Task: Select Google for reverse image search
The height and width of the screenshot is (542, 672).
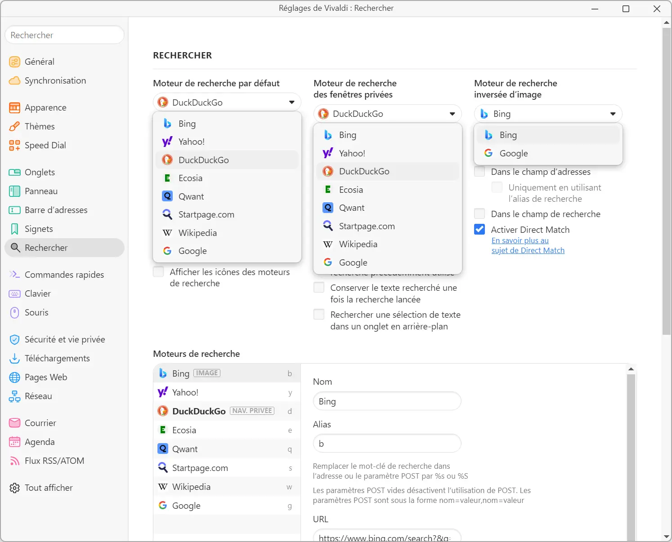Action: 548,153
